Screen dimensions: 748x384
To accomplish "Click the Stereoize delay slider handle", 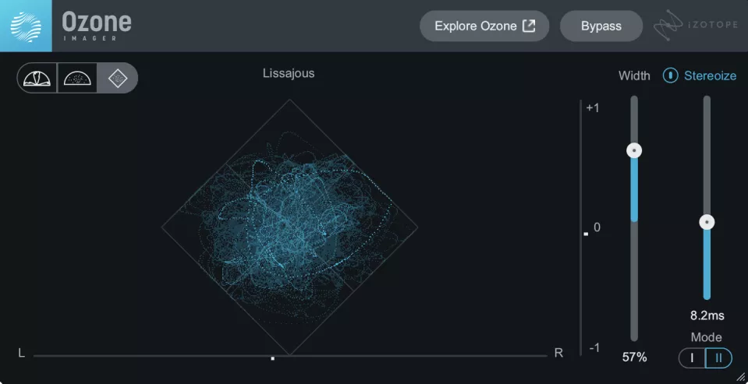I will [x=707, y=222].
